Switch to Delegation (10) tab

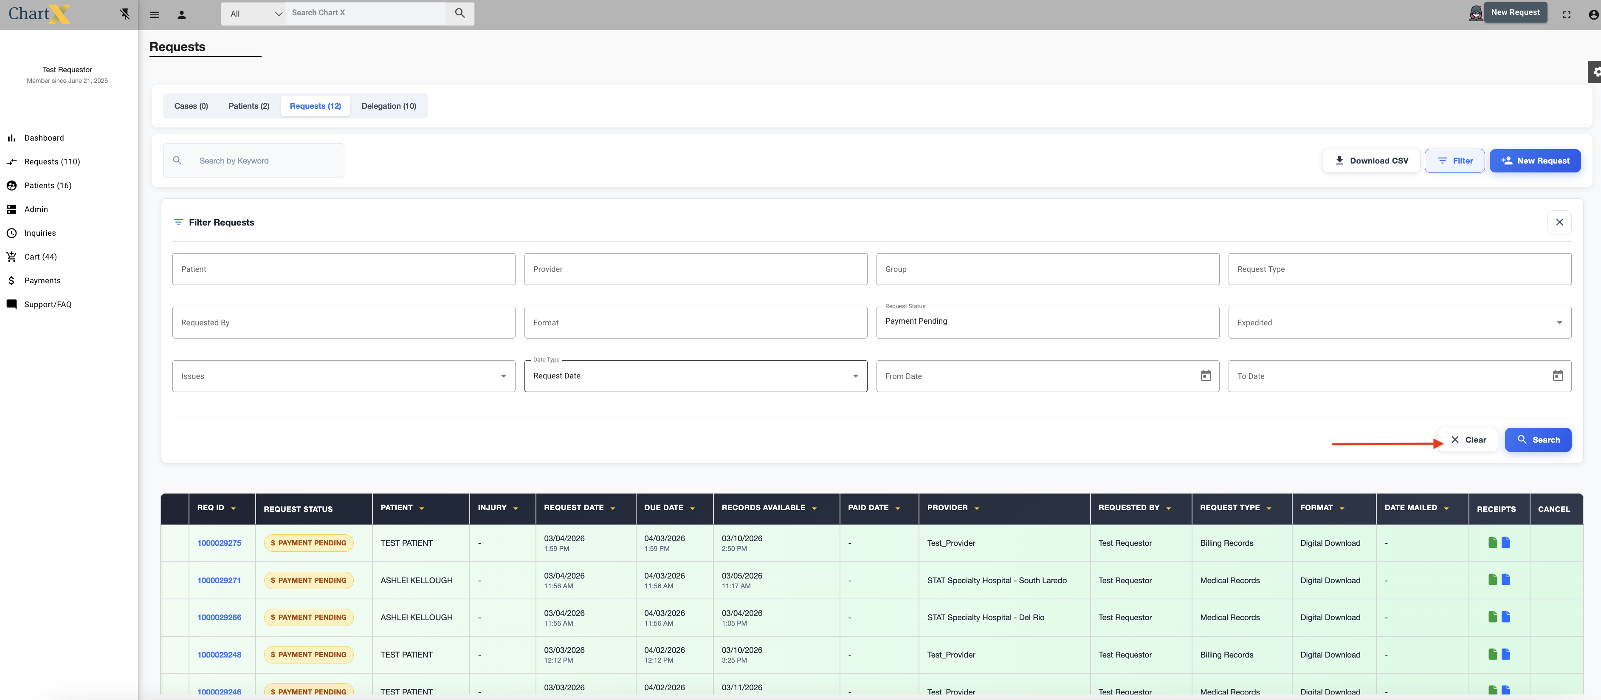click(389, 106)
